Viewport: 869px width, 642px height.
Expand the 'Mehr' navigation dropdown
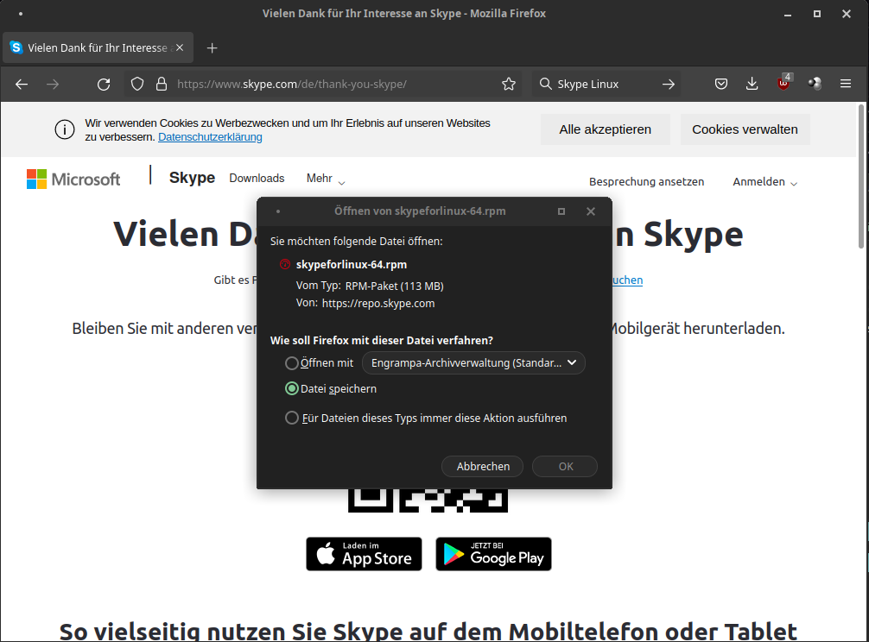click(325, 178)
